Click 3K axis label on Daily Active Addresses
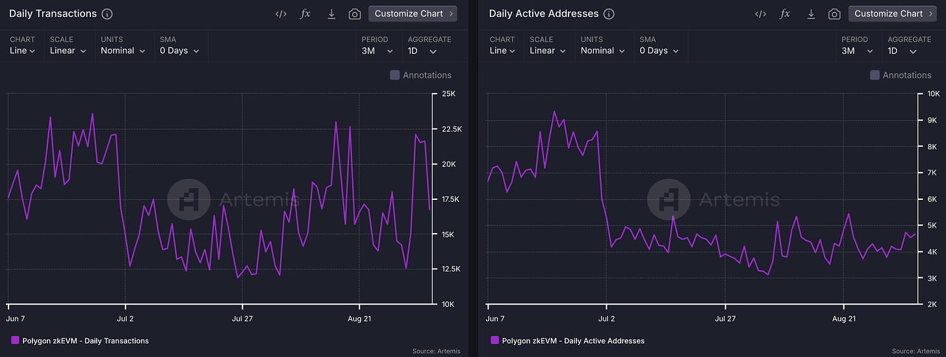 tap(932, 278)
